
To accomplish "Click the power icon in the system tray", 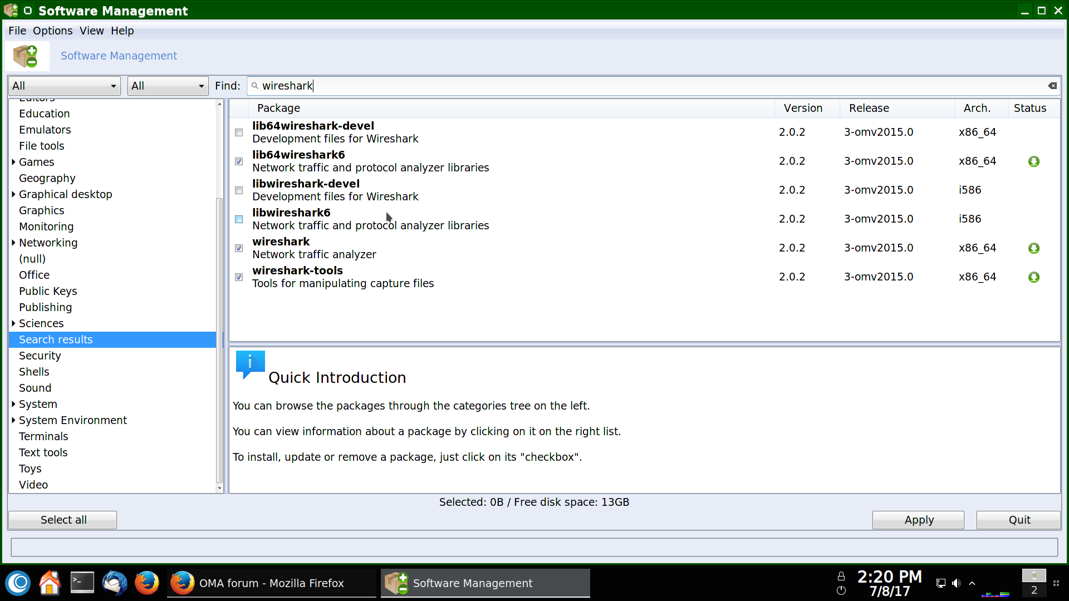I will (x=841, y=590).
